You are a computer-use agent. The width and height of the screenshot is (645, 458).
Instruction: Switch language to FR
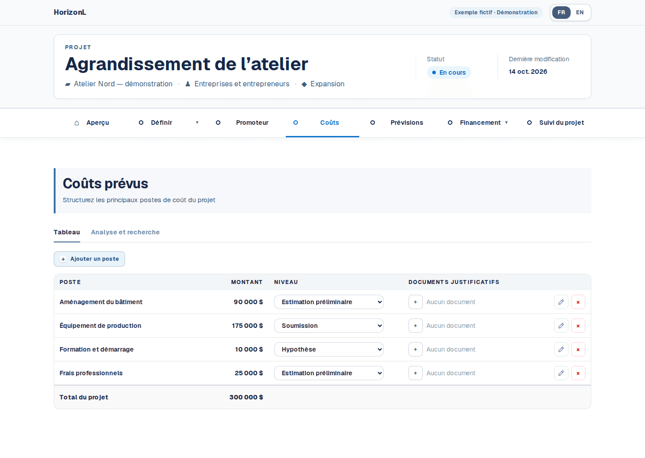(561, 13)
